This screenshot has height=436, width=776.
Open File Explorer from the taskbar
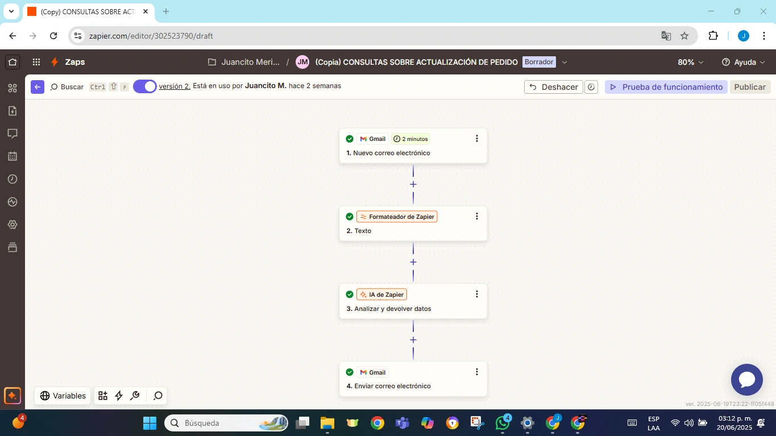pyautogui.click(x=327, y=423)
